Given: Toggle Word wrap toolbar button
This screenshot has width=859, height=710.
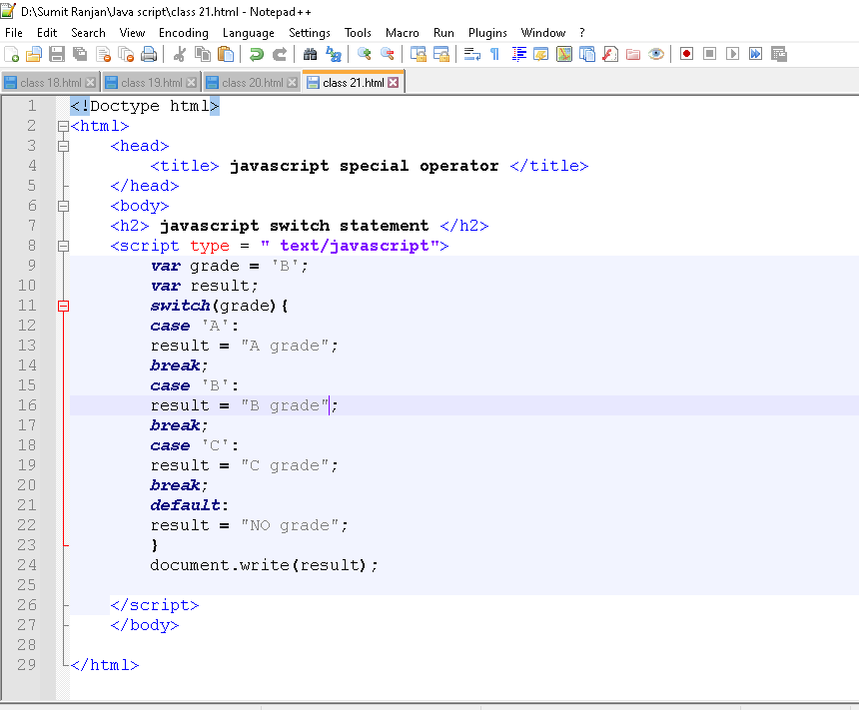Looking at the screenshot, I should tap(472, 54).
